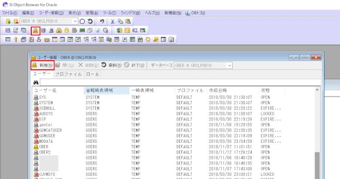Click the copy icon in top toolbar
Viewport: 340px width, 179px height.
point(120,21)
